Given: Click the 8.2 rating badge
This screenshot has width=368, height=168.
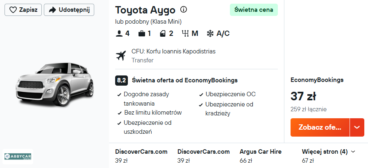Looking at the screenshot, I should click(121, 80).
